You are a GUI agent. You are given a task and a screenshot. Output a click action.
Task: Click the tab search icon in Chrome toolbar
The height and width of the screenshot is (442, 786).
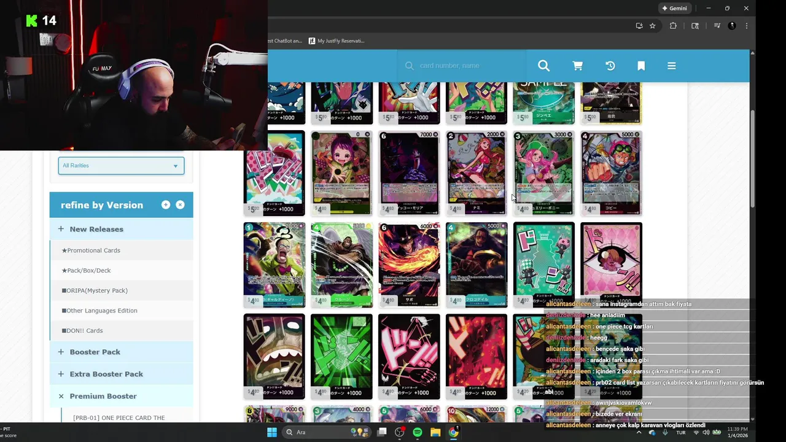(x=695, y=26)
